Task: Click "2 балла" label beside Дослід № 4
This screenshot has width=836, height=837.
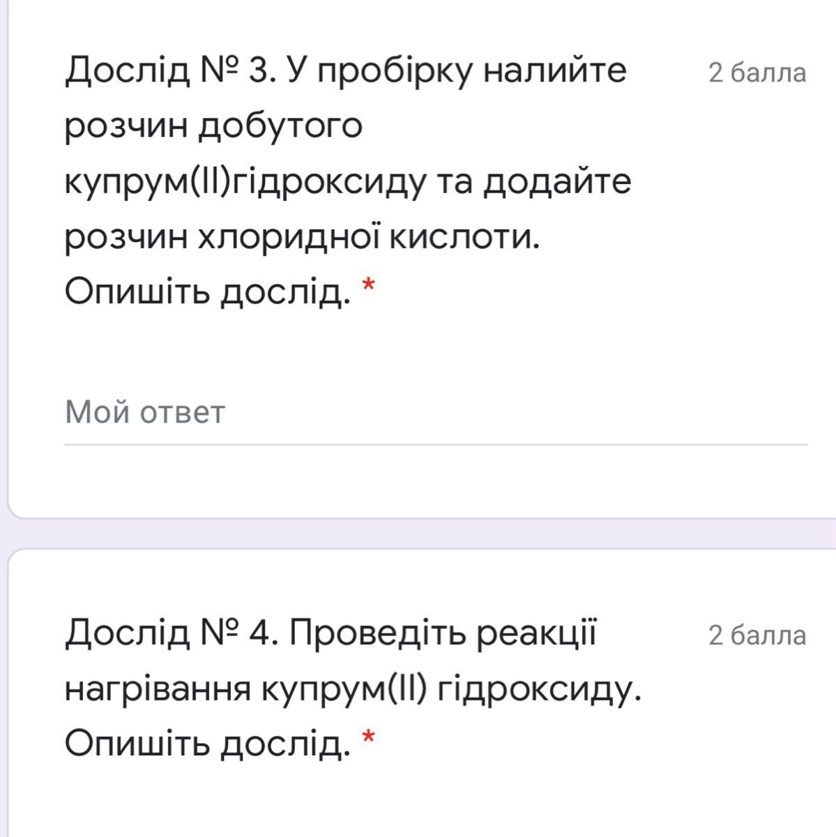Action: pos(757,635)
